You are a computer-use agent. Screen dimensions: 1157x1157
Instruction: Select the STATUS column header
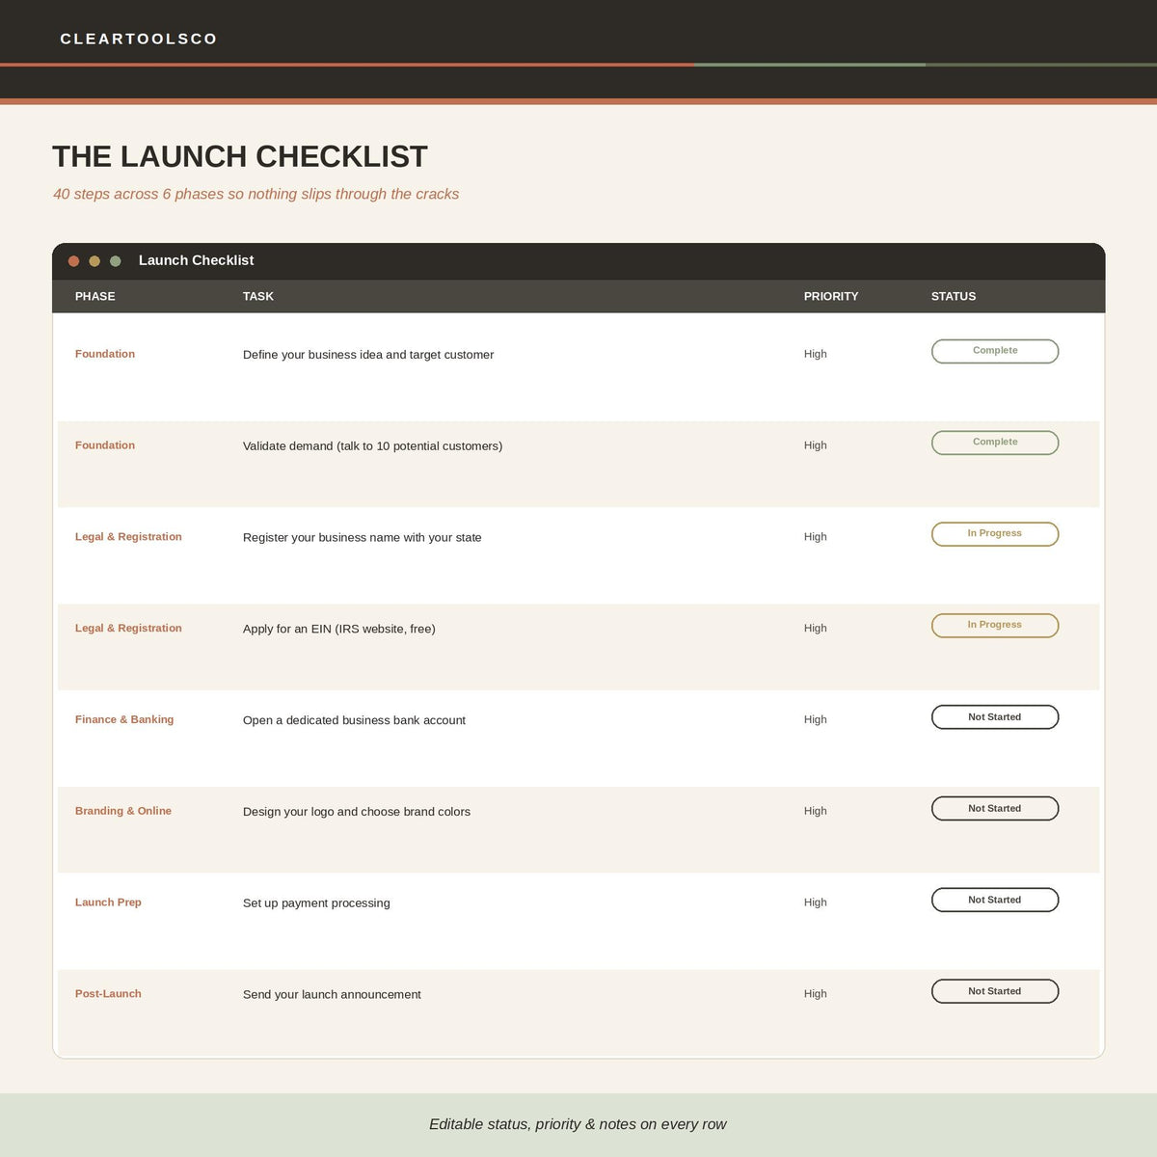(x=954, y=296)
